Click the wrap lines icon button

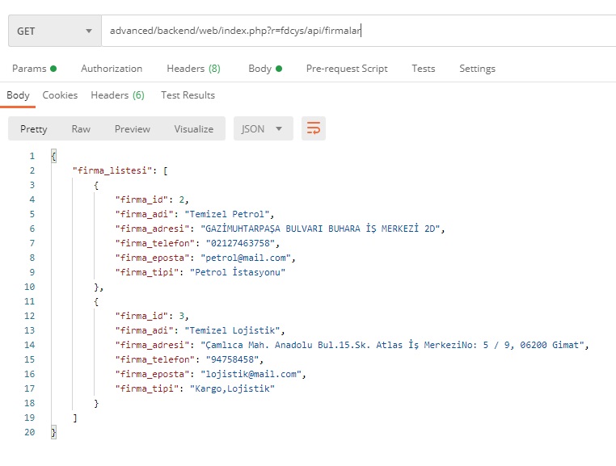click(x=314, y=128)
